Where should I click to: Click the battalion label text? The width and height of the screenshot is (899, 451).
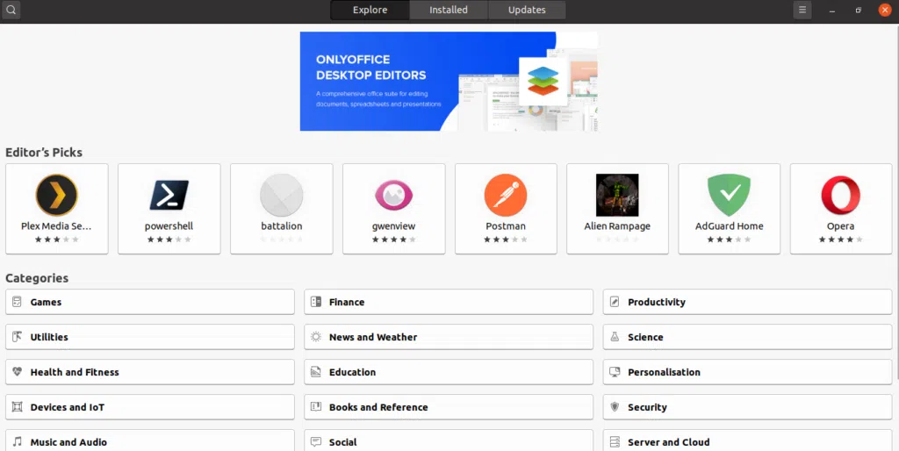282,225
